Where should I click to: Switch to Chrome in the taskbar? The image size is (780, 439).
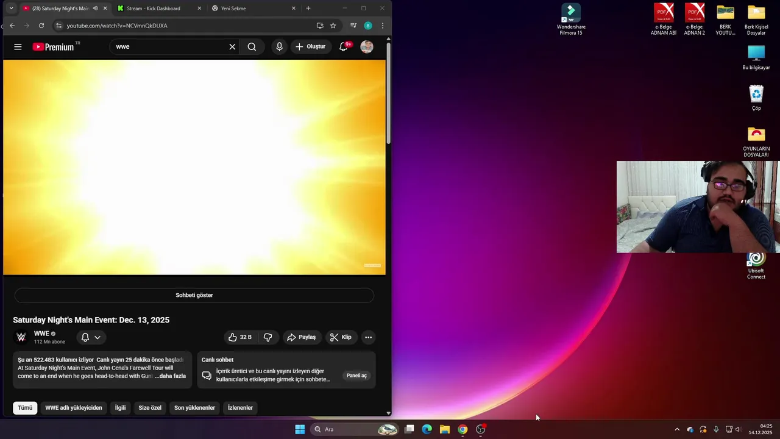coord(463,429)
